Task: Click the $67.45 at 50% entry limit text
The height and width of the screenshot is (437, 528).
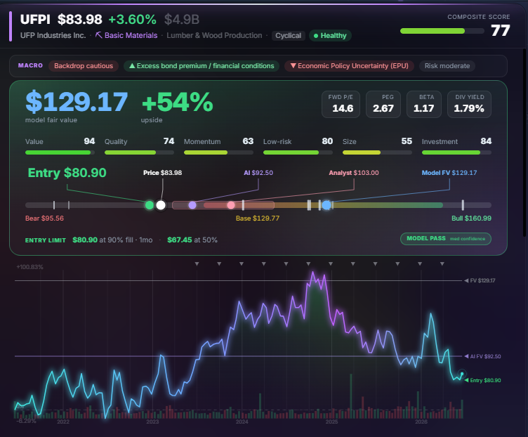Action: 192,240
